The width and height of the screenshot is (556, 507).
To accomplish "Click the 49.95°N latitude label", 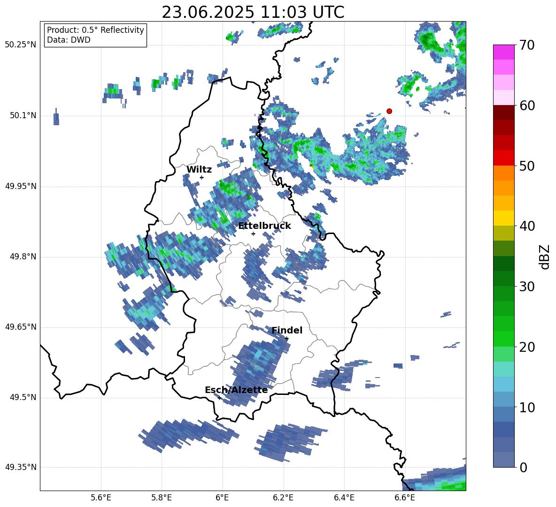I will [21, 186].
